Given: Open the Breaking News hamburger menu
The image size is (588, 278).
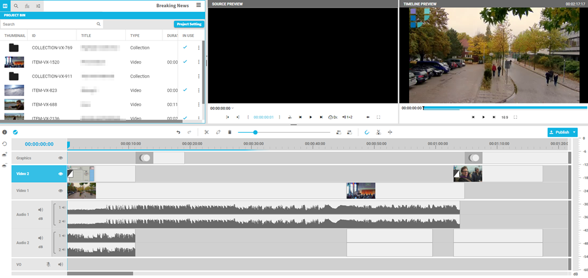Looking at the screenshot, I should (198, 5).
